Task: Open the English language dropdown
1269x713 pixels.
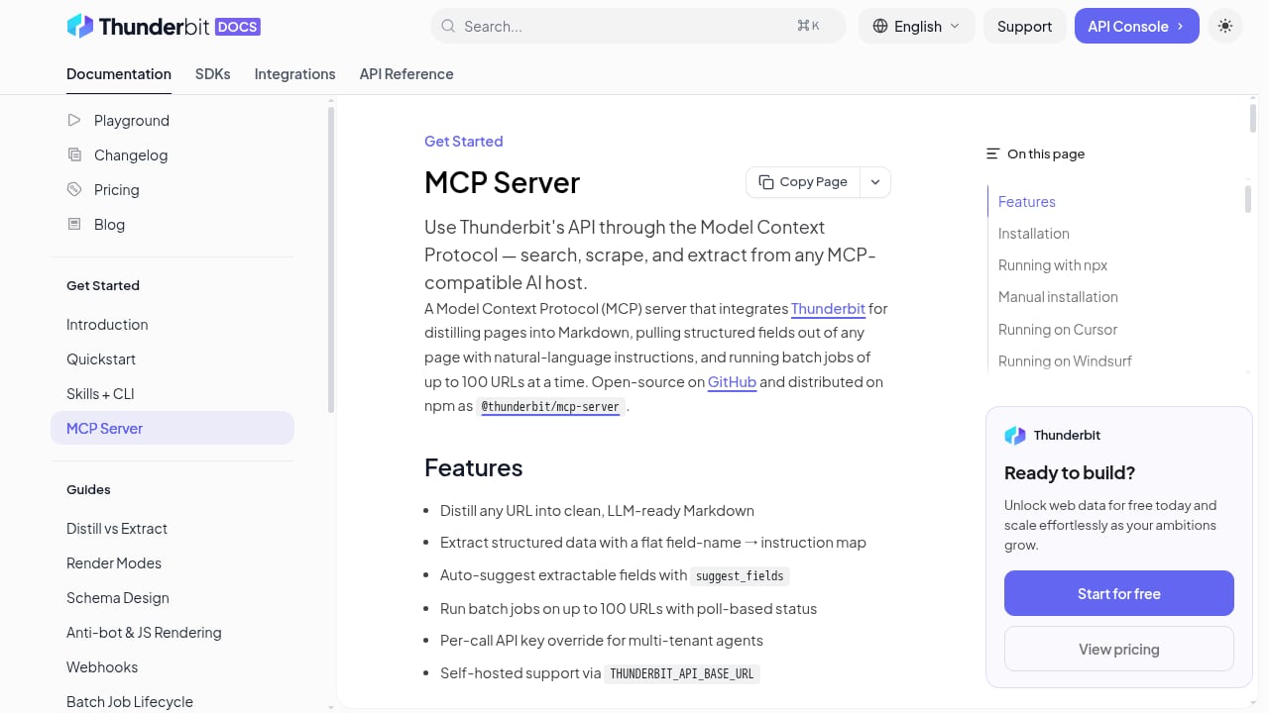Action: pos(917,26)
